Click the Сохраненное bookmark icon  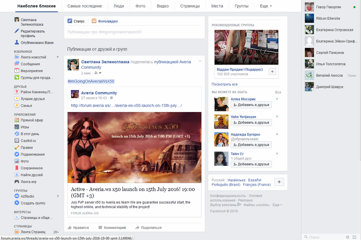click(17, 168)
